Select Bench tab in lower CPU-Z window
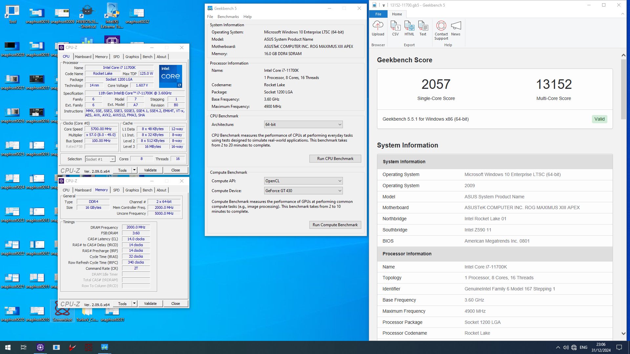 [148, 190]
